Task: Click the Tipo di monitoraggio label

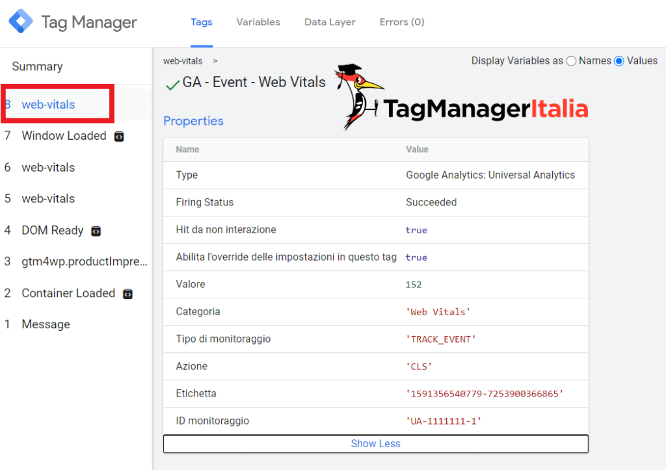Action: click(223, 339)
